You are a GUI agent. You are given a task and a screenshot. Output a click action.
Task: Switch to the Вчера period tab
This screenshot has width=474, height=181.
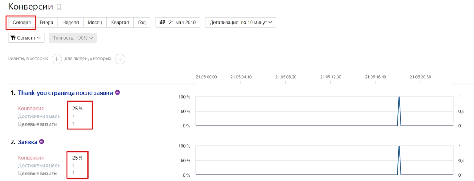coord(47,22)
